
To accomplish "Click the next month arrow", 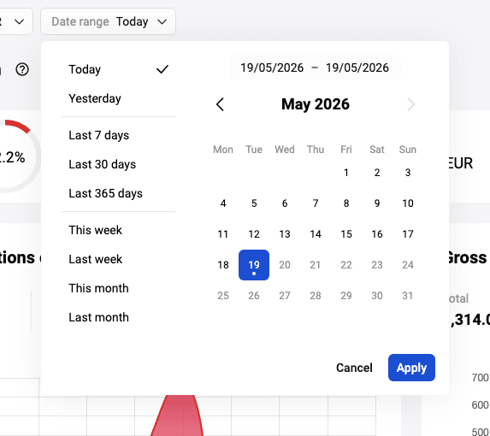I will pos(411,104).
